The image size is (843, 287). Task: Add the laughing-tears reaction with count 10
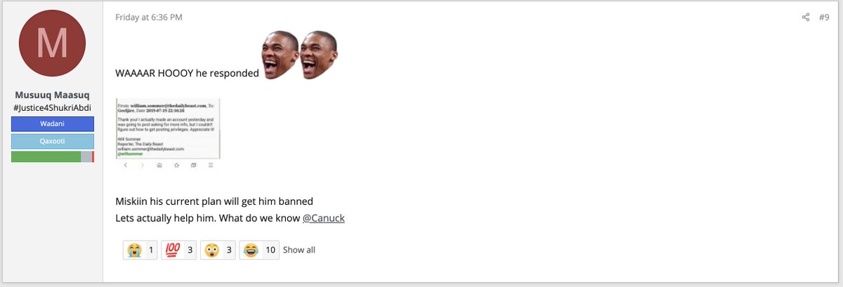[259, 249]
